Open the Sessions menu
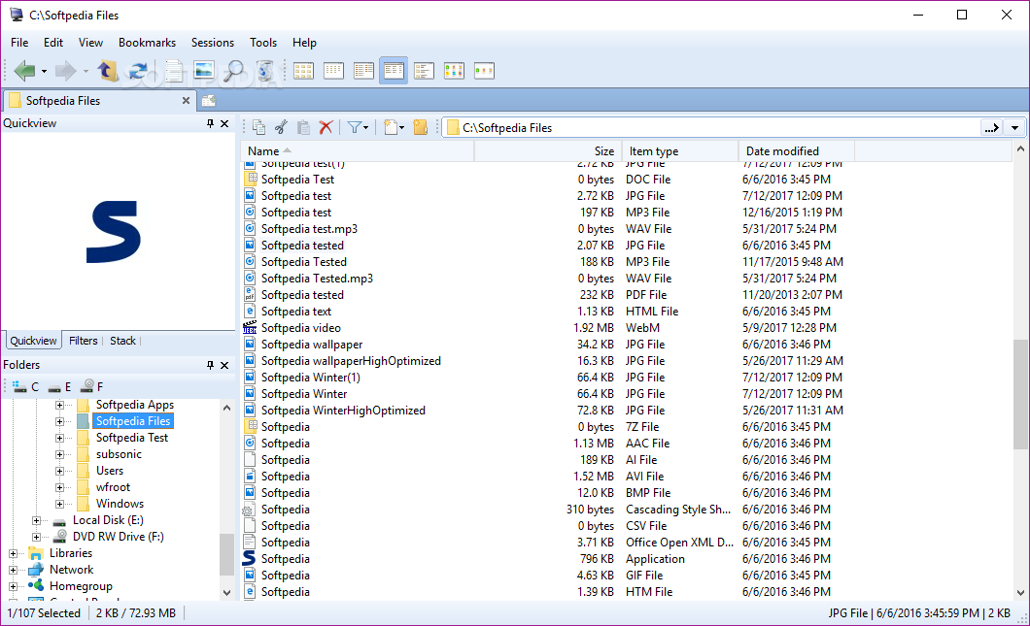This screenshot has width=1030, height=626. (212, 43)
